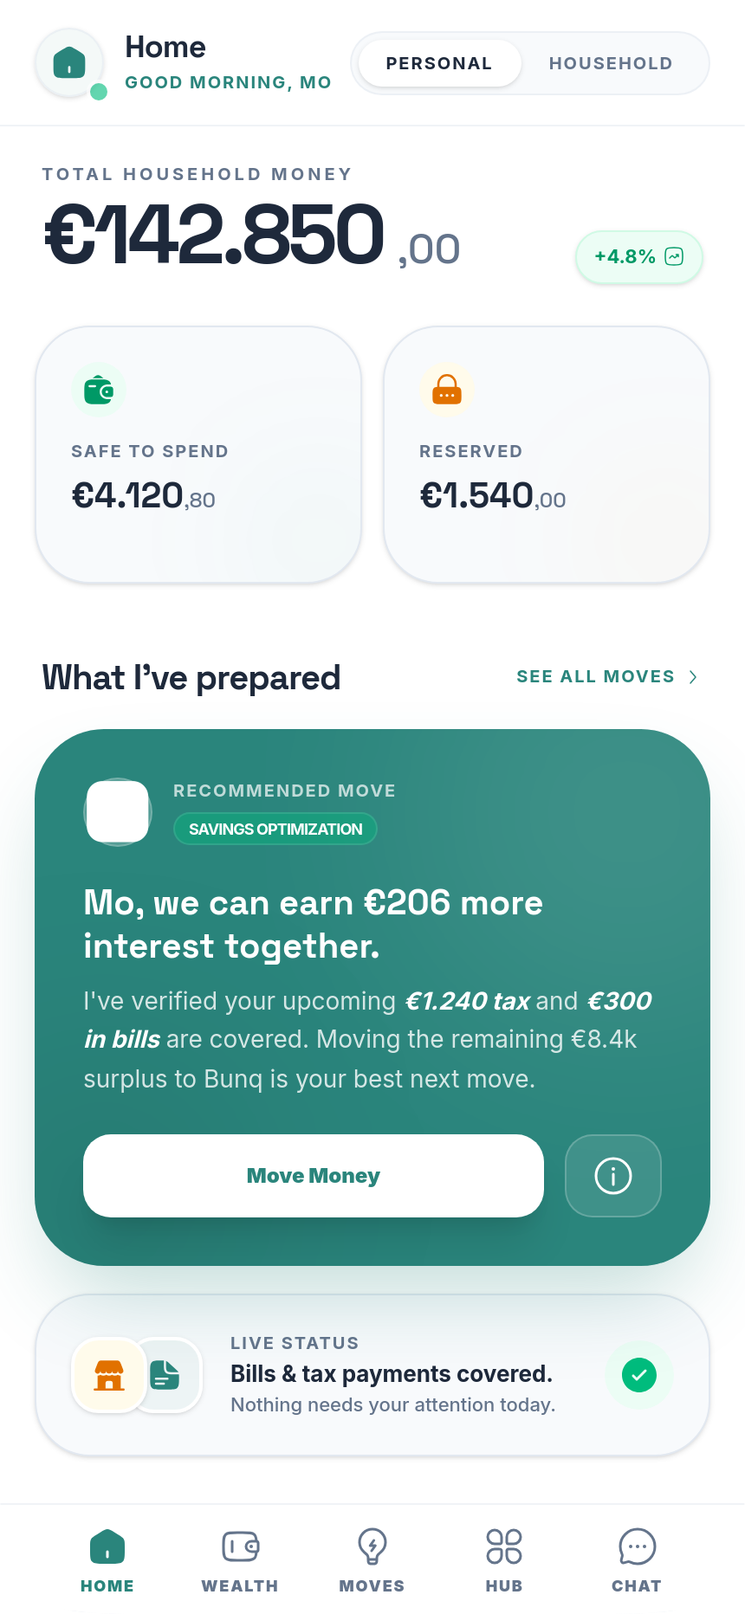Tap the green wallet icon on Safe to Spend

[99, 390]
